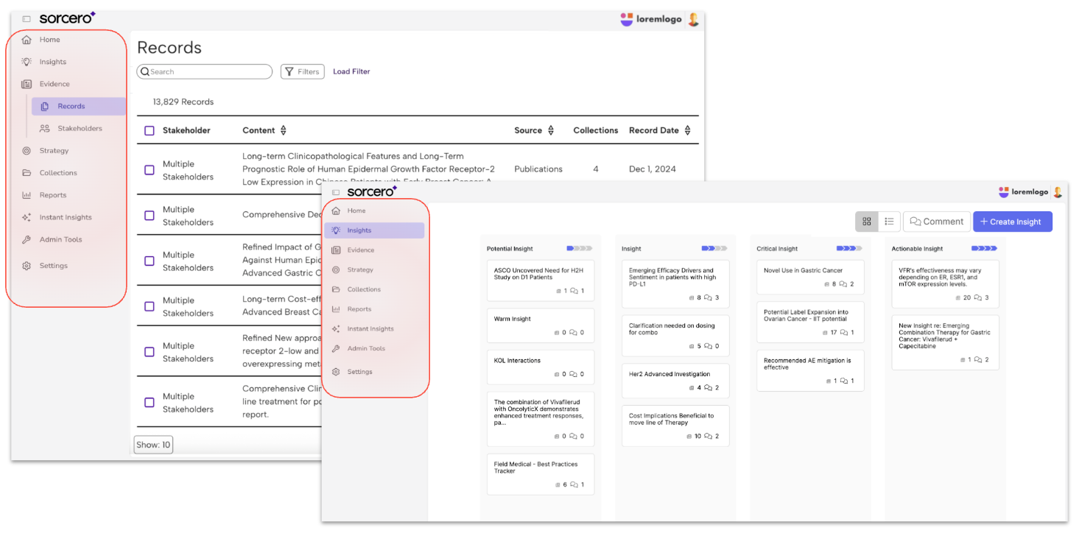Open Instant Insights sparkle icon in Records sidebar
1079x536 pixels.
[27, 218]
